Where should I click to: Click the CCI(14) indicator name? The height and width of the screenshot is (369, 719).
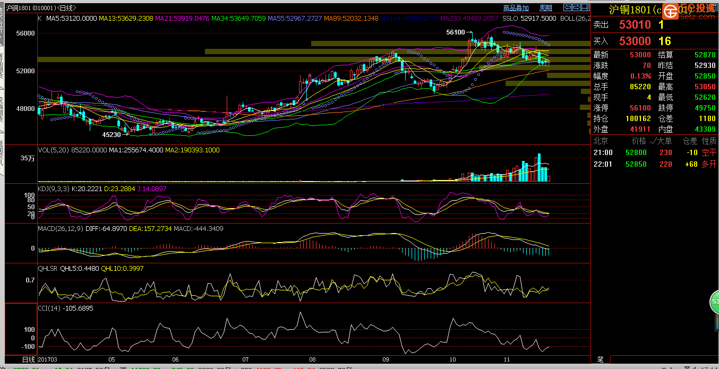49,308
